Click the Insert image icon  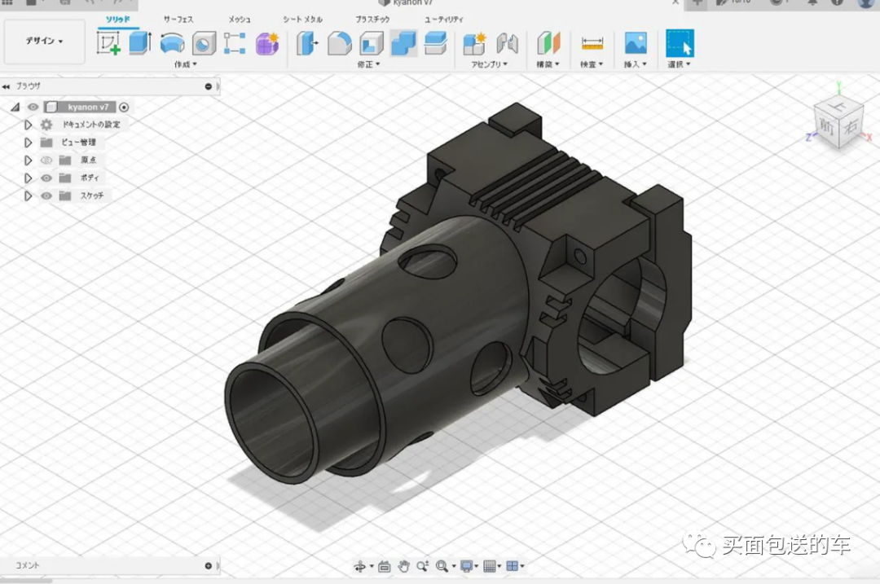(x=636, y=43)
